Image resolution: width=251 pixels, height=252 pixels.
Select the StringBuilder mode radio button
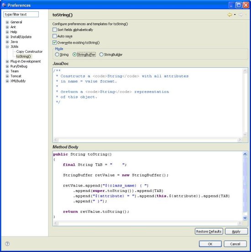(x=101, y=55)
